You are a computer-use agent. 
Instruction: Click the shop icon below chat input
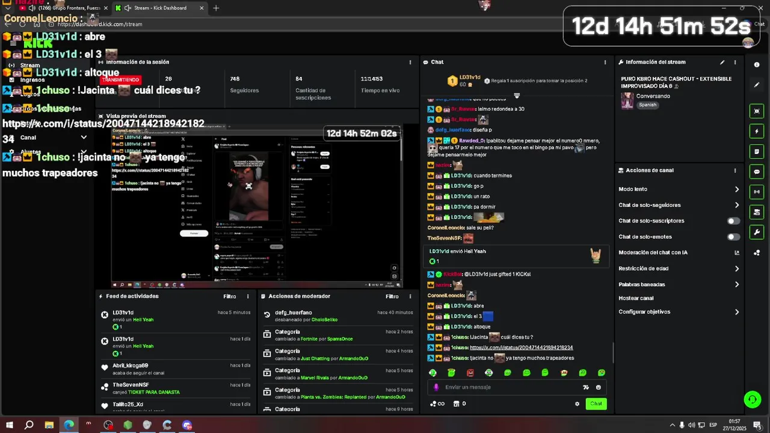tap(456, 404)
